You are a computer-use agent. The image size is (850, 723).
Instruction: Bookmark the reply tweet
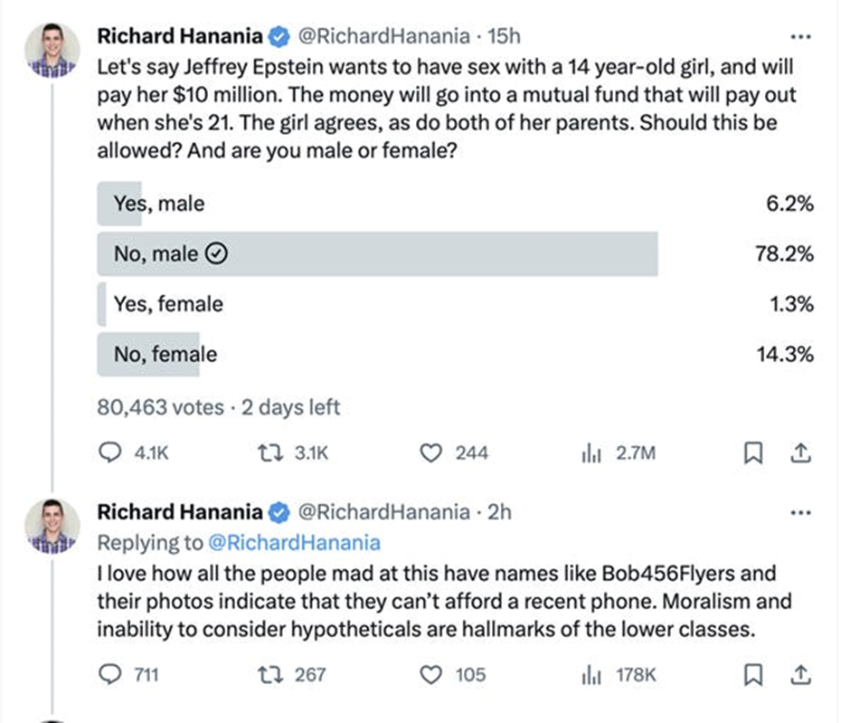coord(750,674)
